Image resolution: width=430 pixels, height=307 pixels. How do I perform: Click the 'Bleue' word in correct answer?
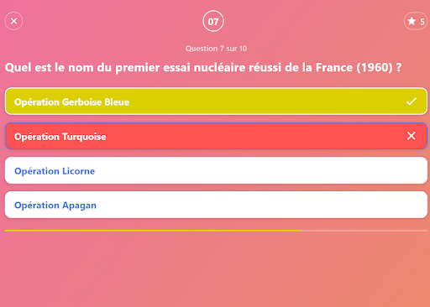(117, 102)
